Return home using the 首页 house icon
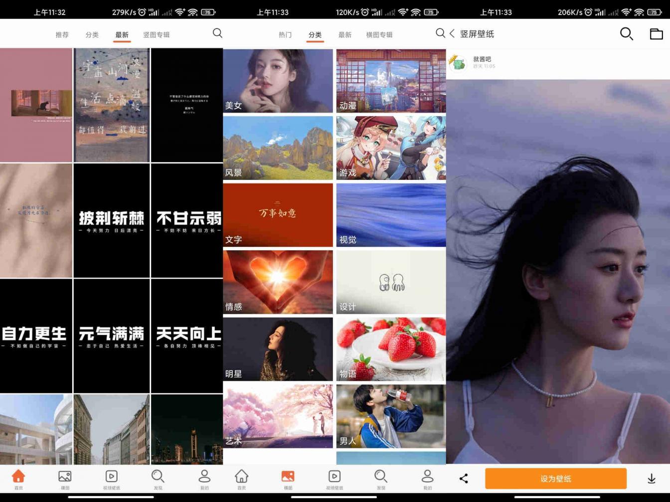Image resolution: width=670 pixels, height=502 pixels. (18, 478)
